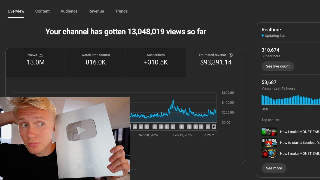Click the Realtime panel heading
This screenshot has height=180, width=320.
(x=271, y=29)
